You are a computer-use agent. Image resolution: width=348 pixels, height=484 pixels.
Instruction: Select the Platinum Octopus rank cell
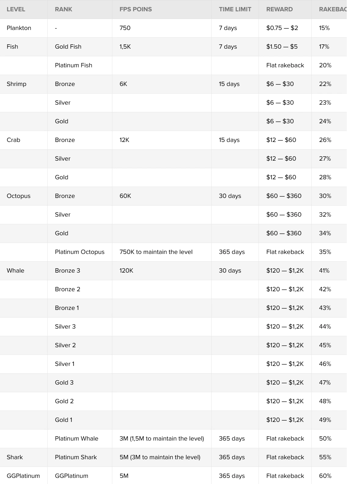coord(80,252)
